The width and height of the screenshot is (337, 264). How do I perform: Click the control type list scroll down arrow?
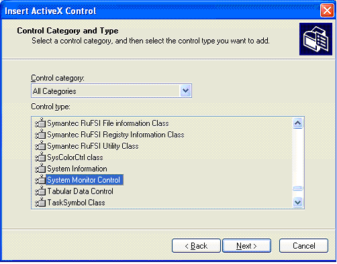pyautogui.click(x=298, y=202)
